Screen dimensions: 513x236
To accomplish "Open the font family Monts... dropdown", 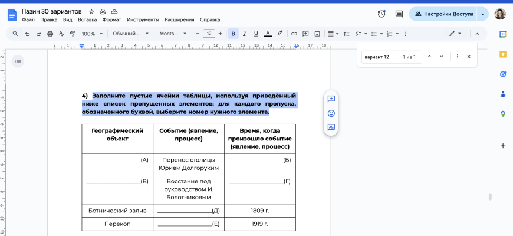I will point(172,34).
